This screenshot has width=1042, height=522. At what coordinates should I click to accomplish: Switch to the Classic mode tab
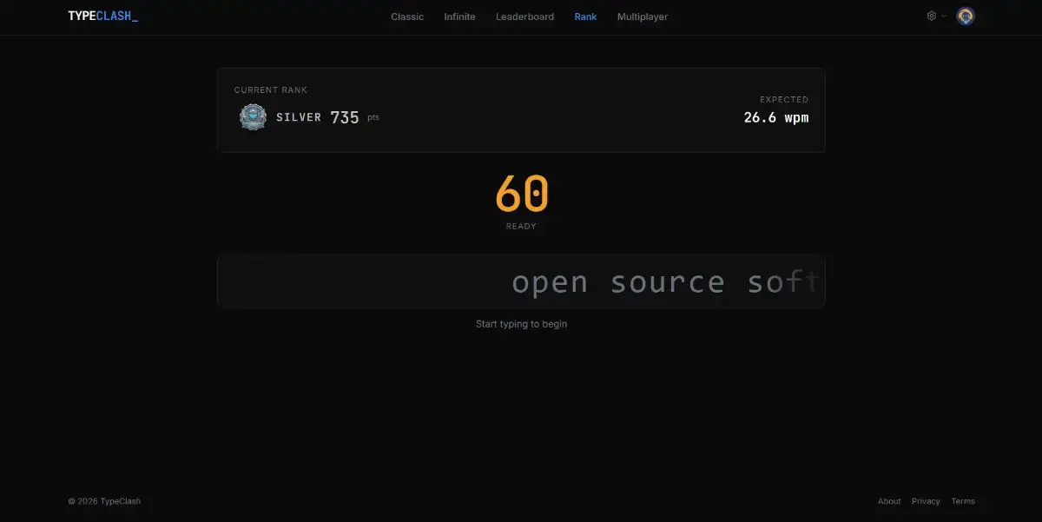tap(407, 17)
